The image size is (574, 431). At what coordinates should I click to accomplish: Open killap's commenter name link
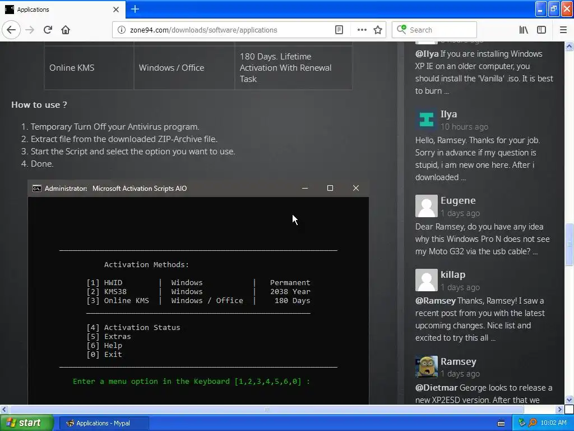click(453, 274)
